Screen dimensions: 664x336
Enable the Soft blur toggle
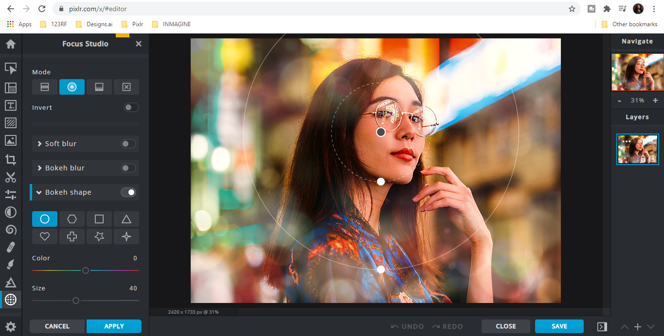pos(128,144)
